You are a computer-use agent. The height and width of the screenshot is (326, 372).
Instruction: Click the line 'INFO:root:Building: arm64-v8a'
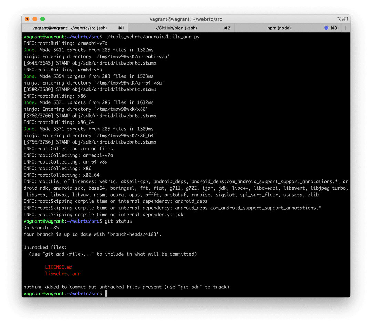pyautogui.click(x=63, y=70)
